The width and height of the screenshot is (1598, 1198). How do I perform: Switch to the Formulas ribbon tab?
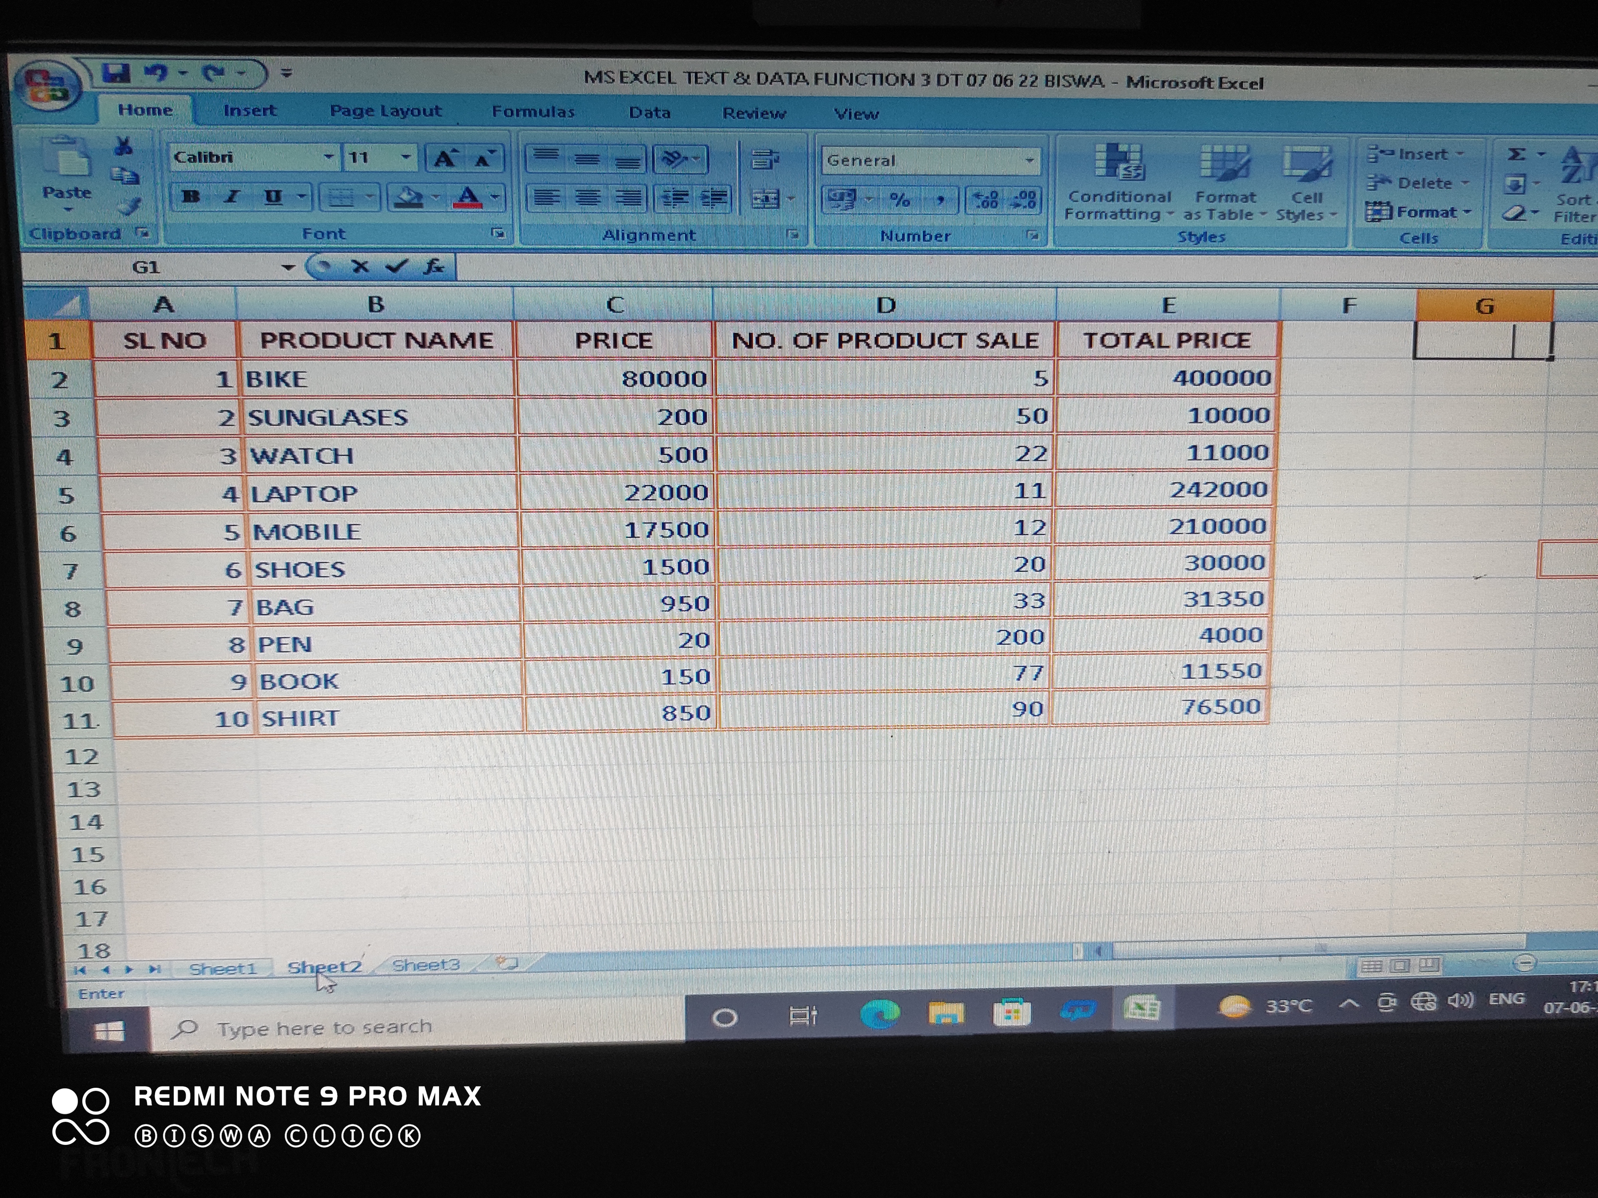[533, 112]
